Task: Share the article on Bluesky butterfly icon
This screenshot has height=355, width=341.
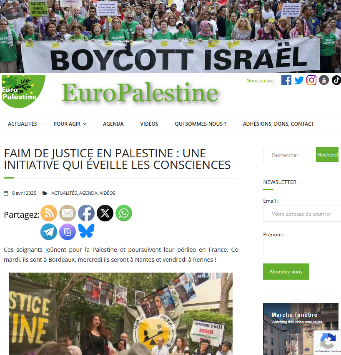Action: pos(86,231)
